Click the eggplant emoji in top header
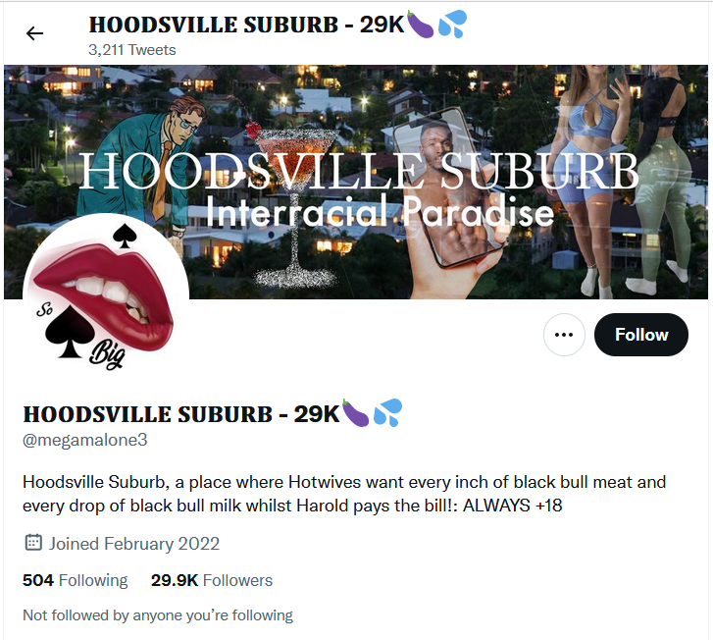 point(420,25)
